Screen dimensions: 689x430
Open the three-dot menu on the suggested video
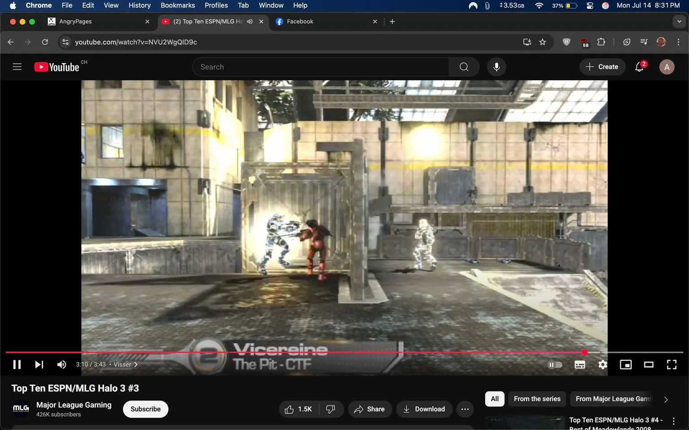pyautogui.click(x=673, y=420)
